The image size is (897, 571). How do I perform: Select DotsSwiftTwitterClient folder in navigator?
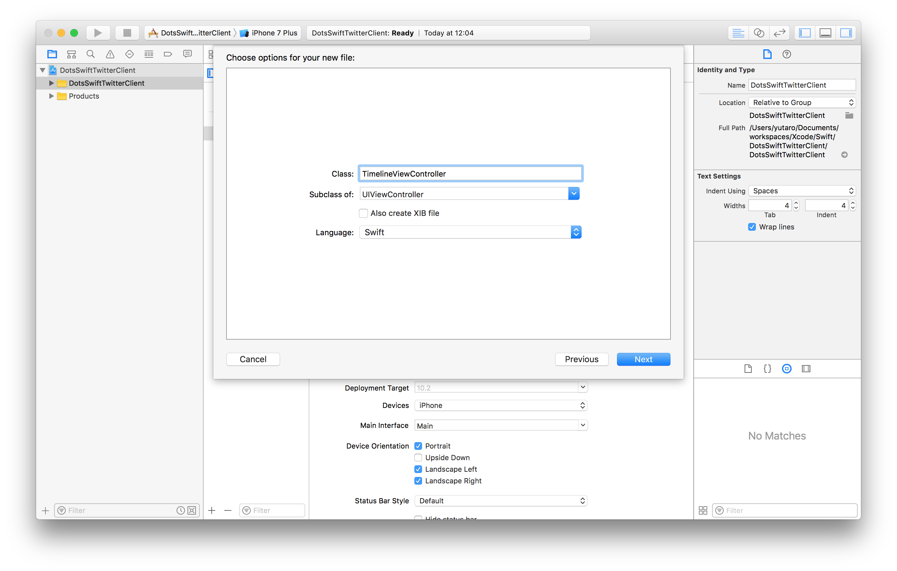point(107,83)
